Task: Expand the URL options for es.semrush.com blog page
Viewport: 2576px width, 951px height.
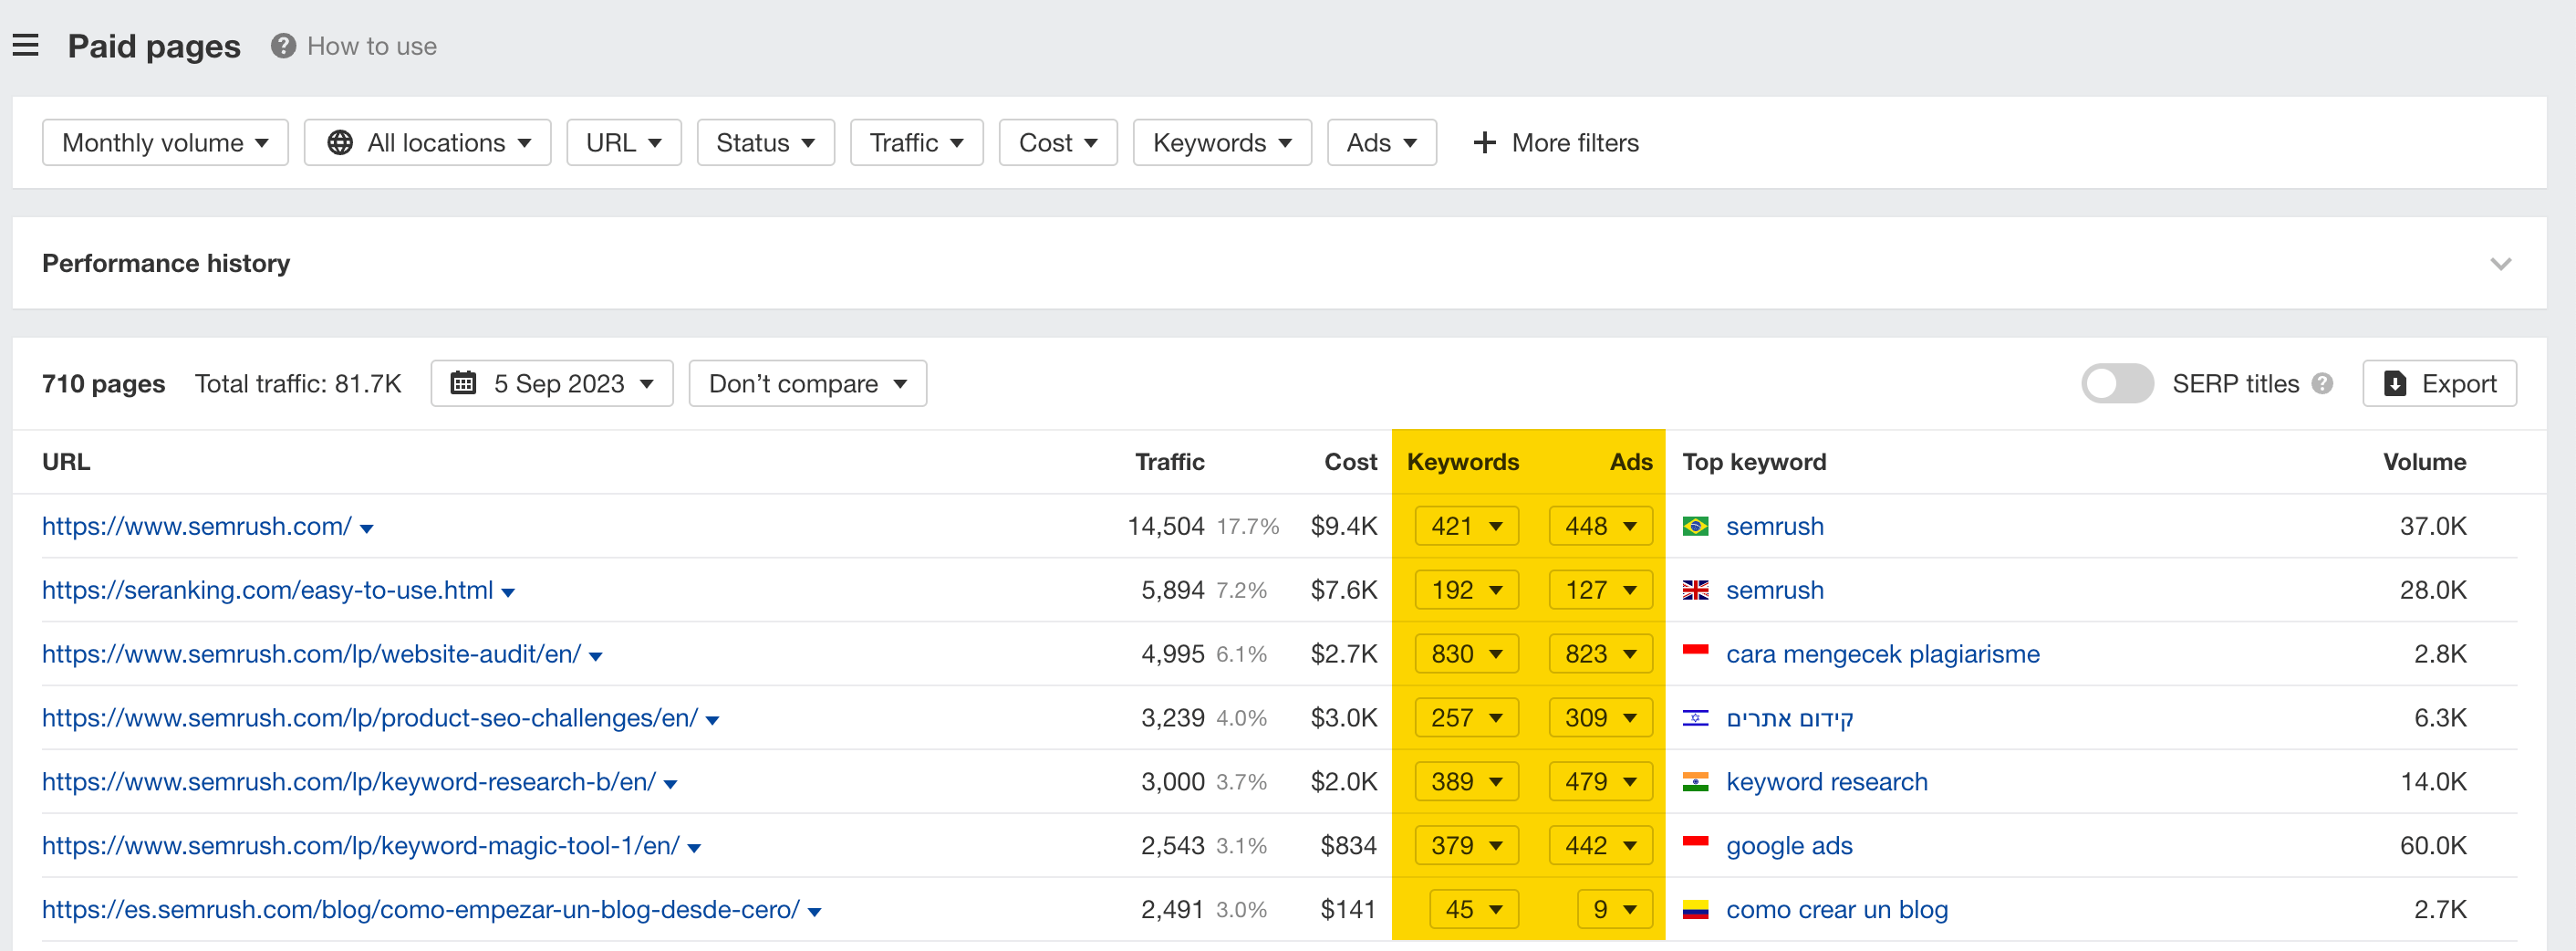Action: [x=815, y=911]
